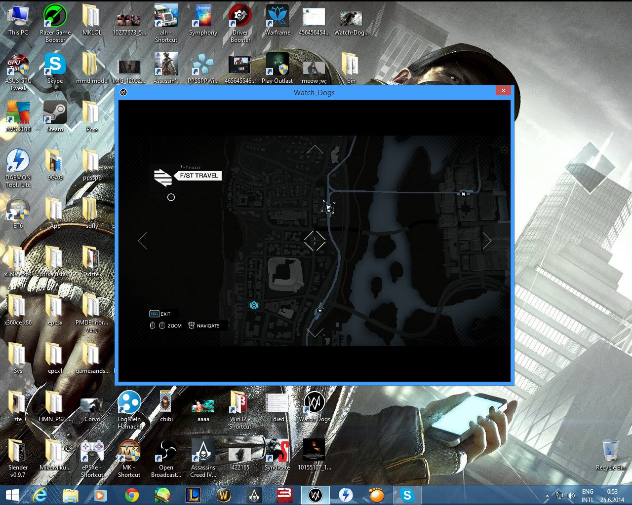Open the Warframe desktop shortcut
Screen dimensions: 632x505
[277, 20]
